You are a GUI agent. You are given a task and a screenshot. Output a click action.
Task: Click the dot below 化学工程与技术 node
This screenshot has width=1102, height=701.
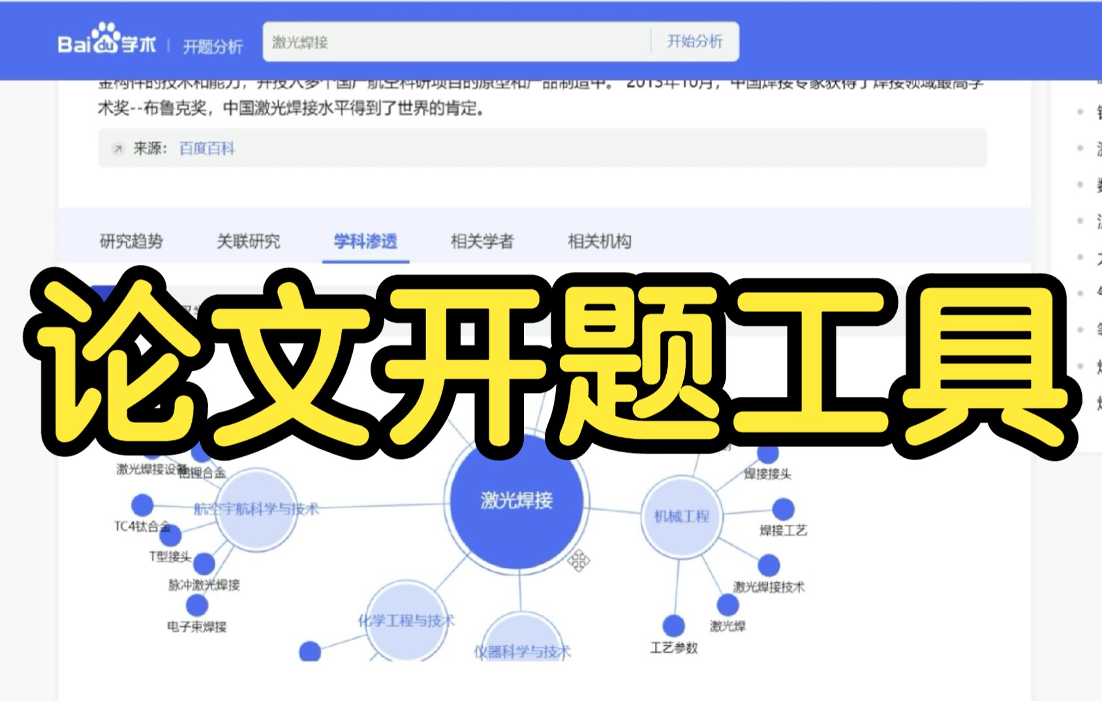310,651
